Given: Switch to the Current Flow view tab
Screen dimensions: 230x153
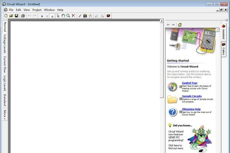Looking at the screenshot, I should pyautogui.click(x=5, y=64).
